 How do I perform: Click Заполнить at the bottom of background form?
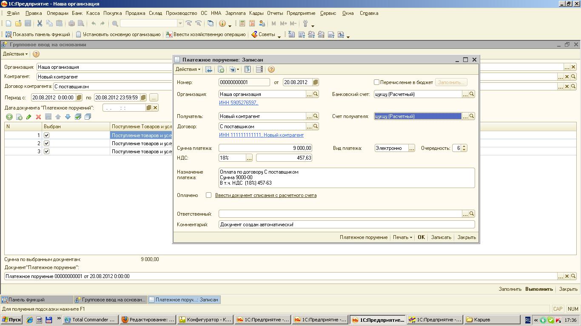coord(510,289)
